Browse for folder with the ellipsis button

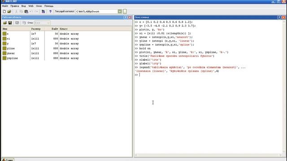coord(125,12)
